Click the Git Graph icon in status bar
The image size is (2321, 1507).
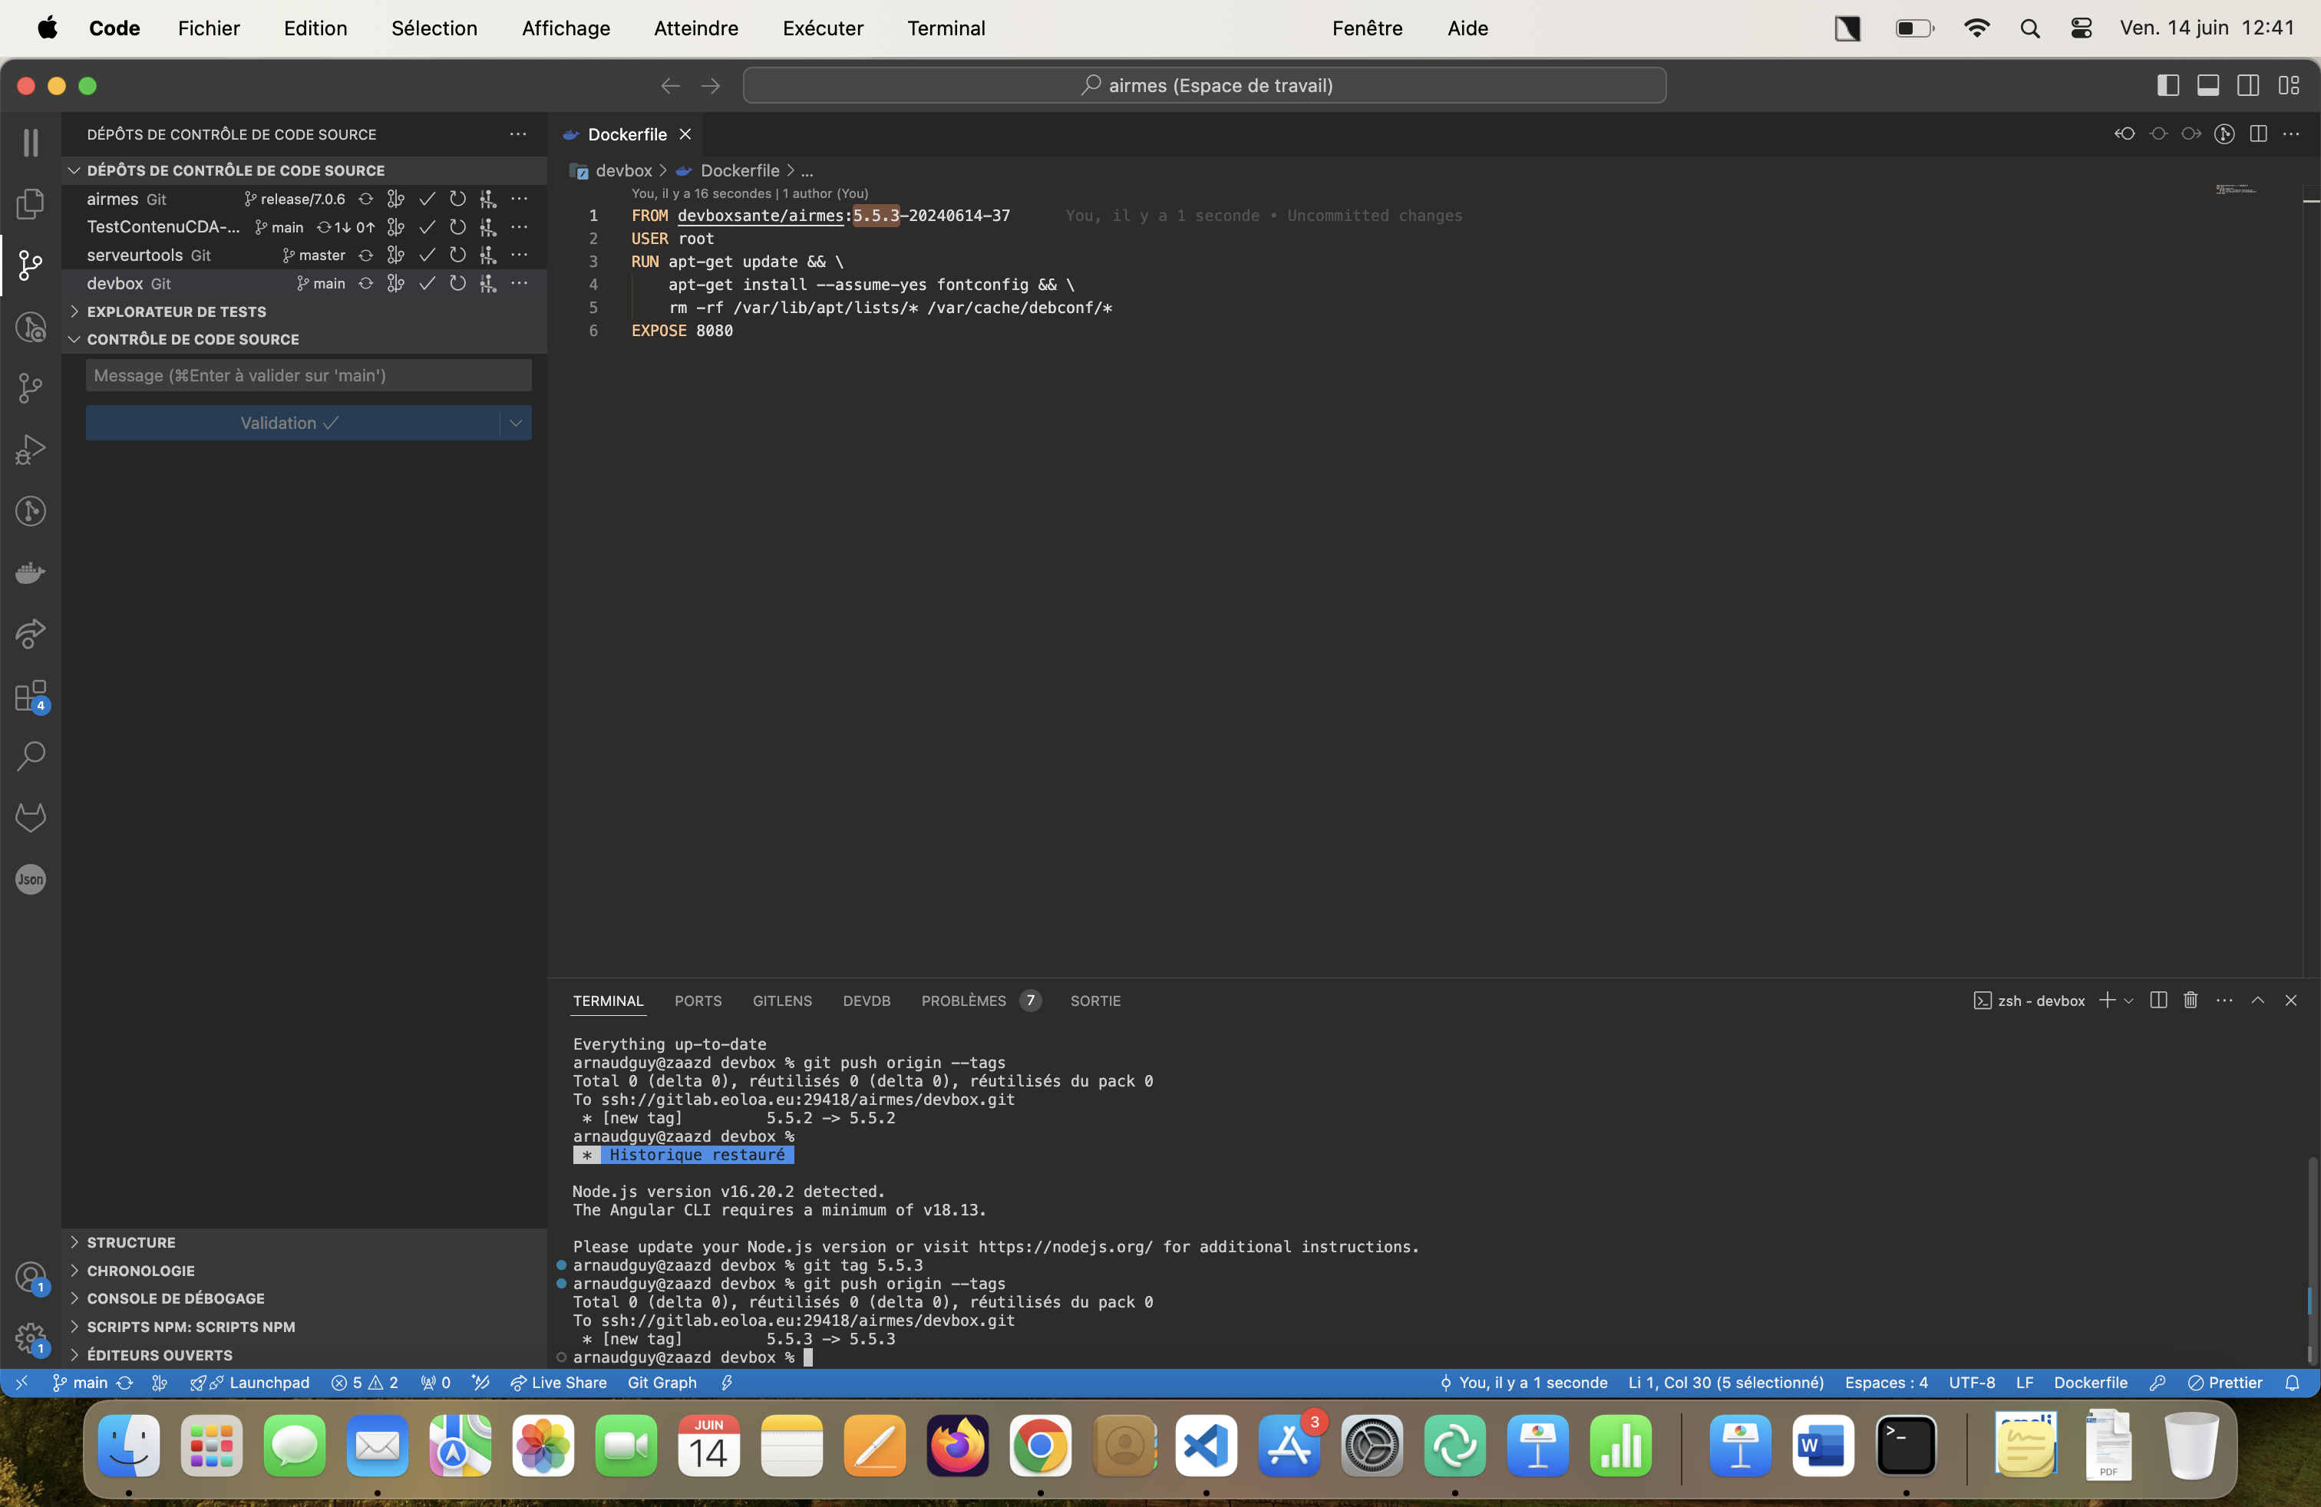(663, 1382)
